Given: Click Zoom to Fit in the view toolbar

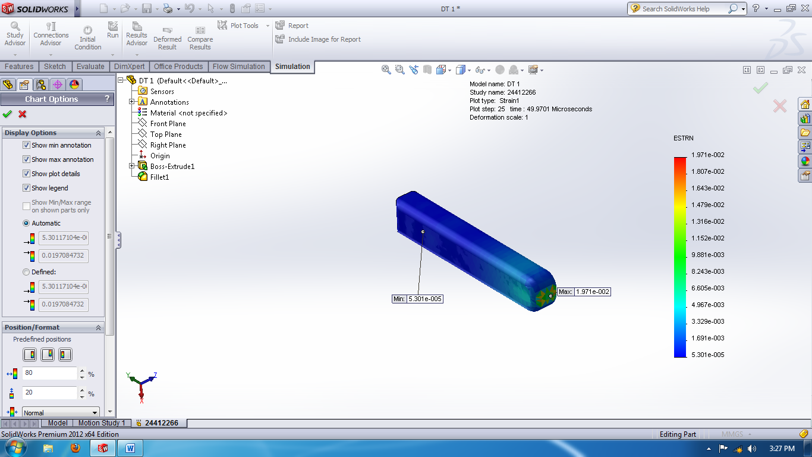Looking at the screenshot, I should tap(385, 70).
